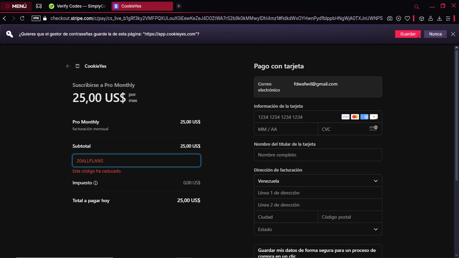This screenshot has width=459, height=258.
Task: Click the Código postal field
Action: [x=350, y=217]
